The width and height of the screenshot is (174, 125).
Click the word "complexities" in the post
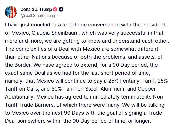[31, 49]
